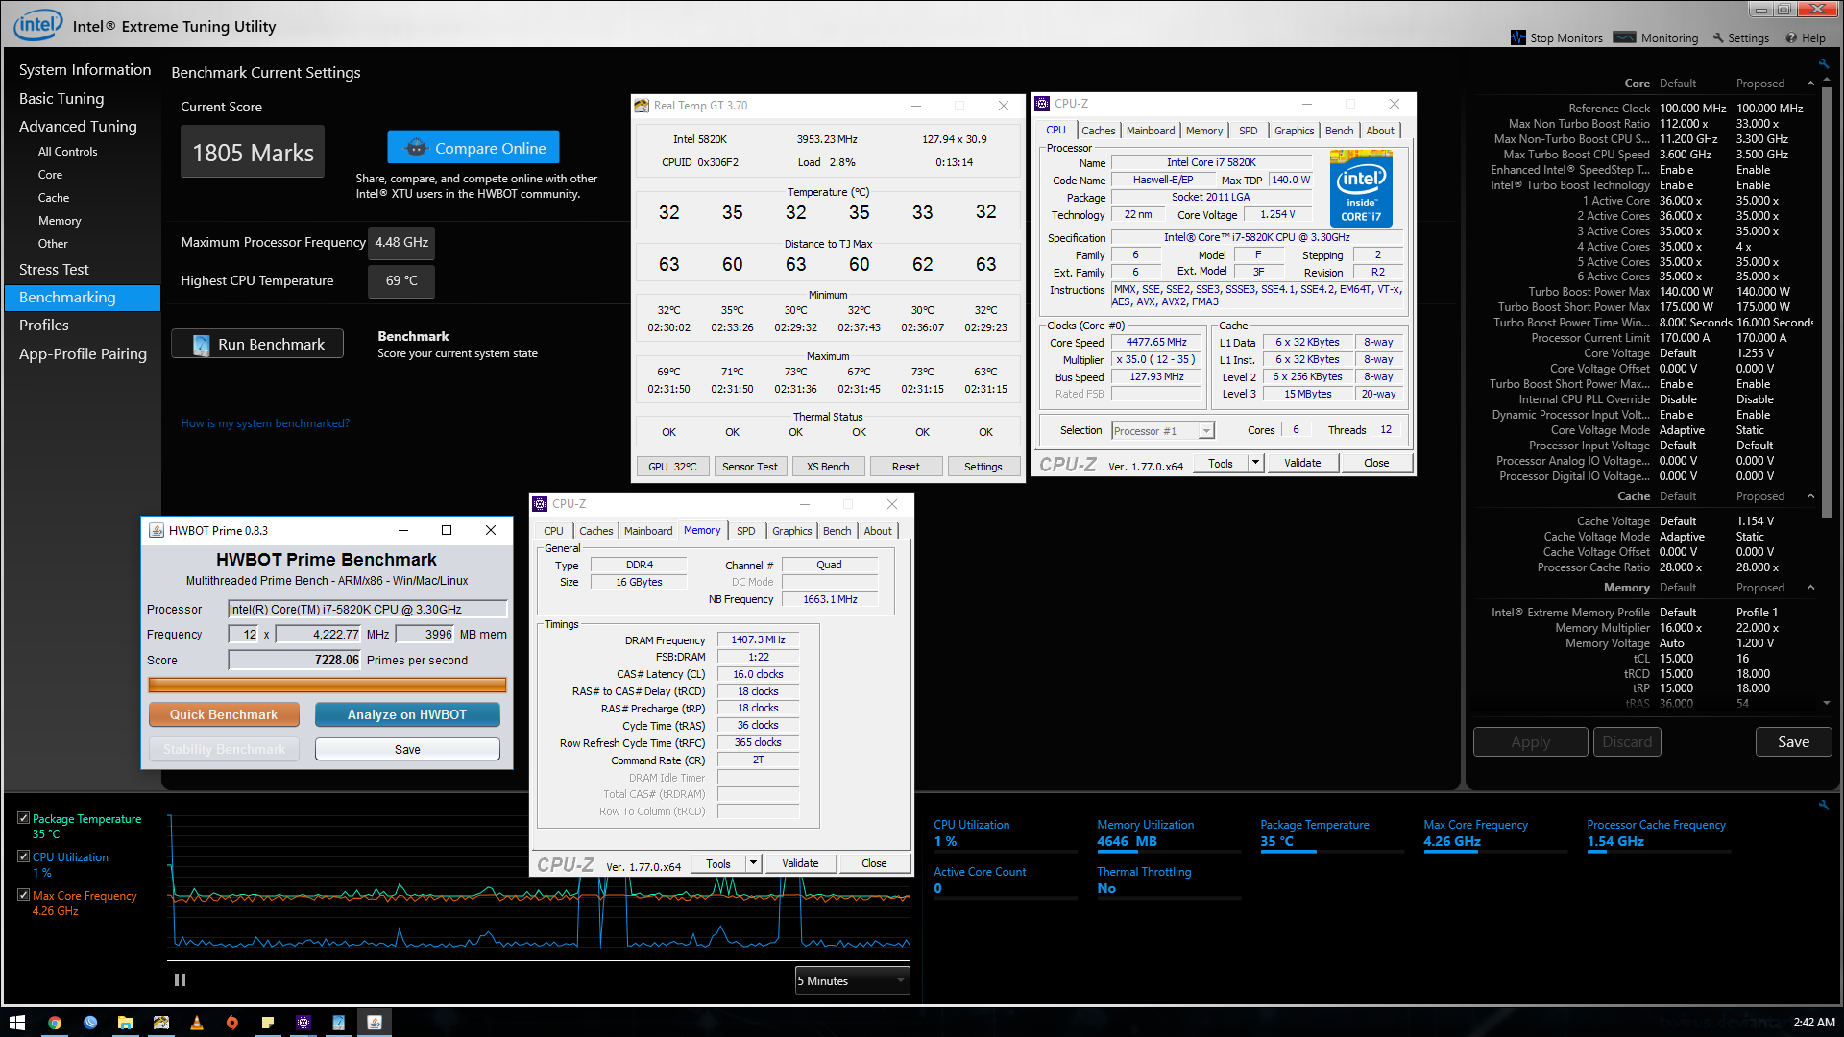Click the CPU-Z title icon in upper CPU-Z window

pos(1042,104)
